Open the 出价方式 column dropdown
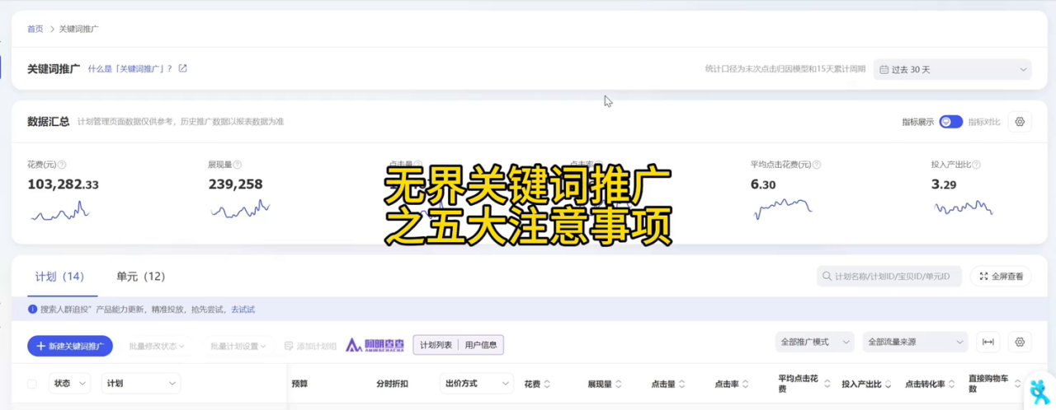 [477, 383]
